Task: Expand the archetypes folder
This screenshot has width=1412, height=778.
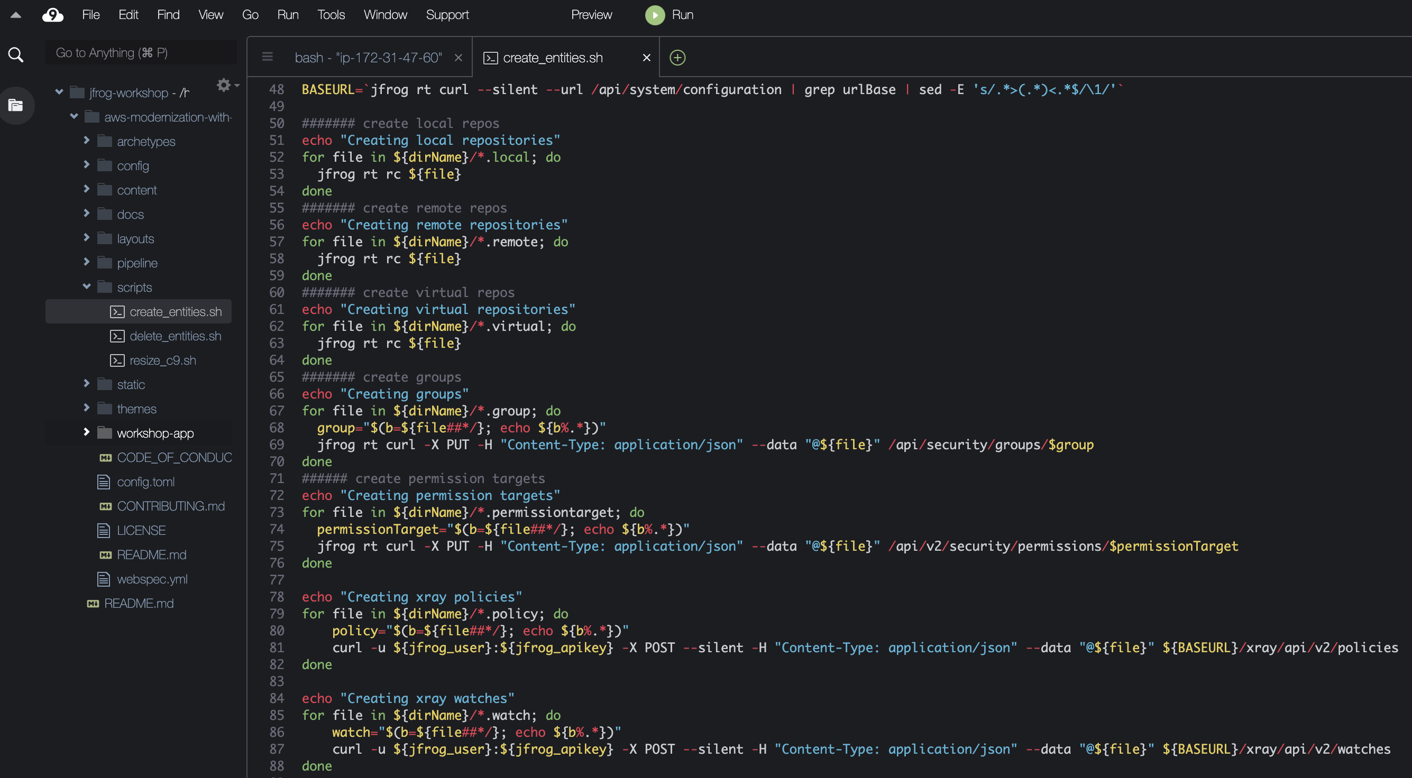Action: coord(86,140)
